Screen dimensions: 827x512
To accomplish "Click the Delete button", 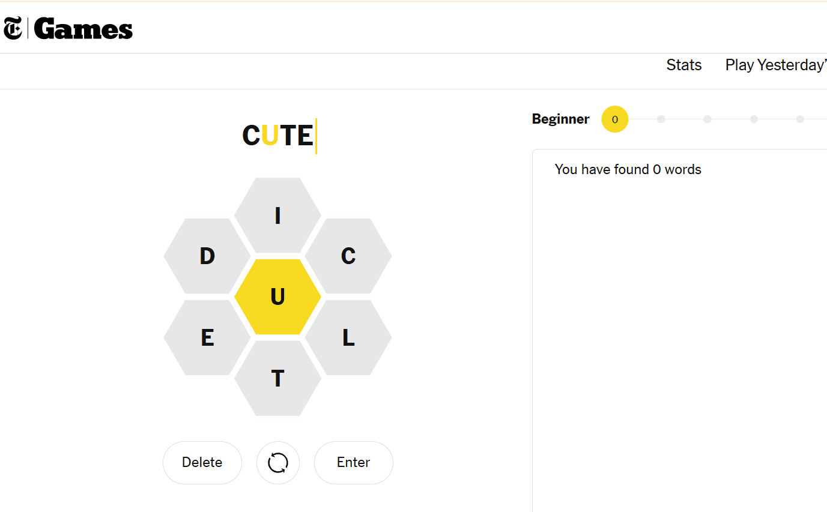I will click(202, 463).
